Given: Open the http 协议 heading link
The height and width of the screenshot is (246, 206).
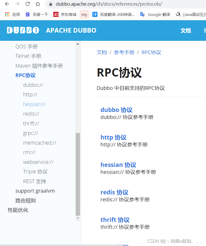Looking at the screenshot, I should [113, 137].
